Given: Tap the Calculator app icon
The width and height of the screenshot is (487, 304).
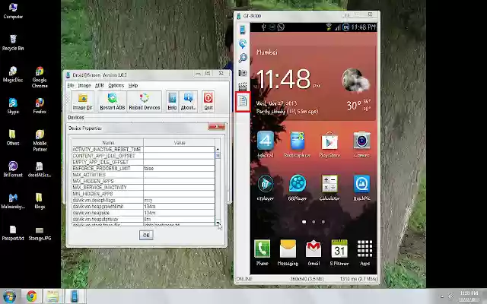Looking at the screenshot, I should click(x=329, y=187).
